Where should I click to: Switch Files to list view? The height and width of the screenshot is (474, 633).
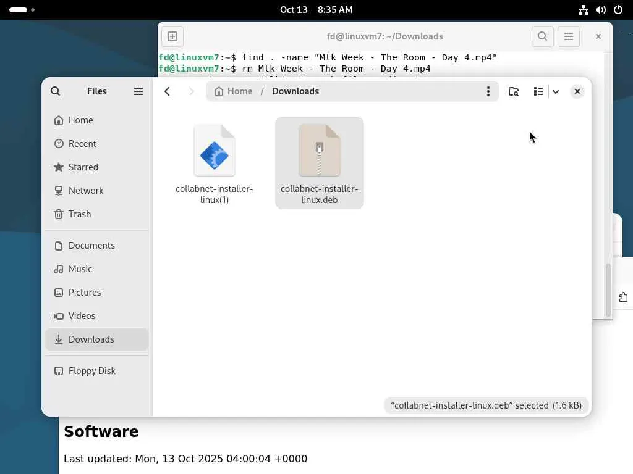(x=538, y=91)
